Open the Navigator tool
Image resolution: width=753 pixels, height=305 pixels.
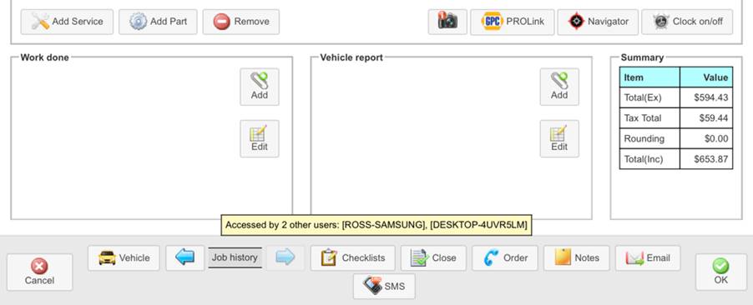[x=598, y=22]
